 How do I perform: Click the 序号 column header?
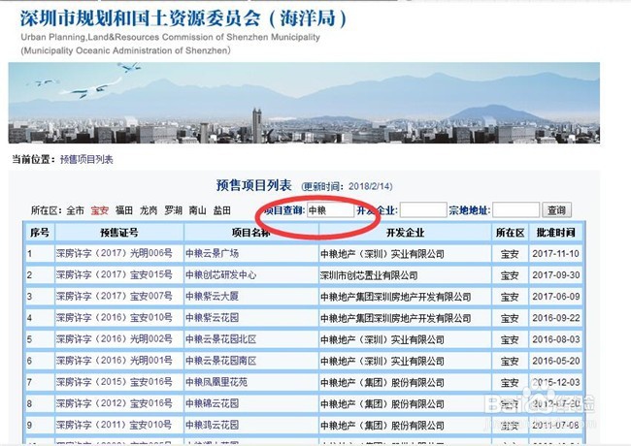(40, 233)
